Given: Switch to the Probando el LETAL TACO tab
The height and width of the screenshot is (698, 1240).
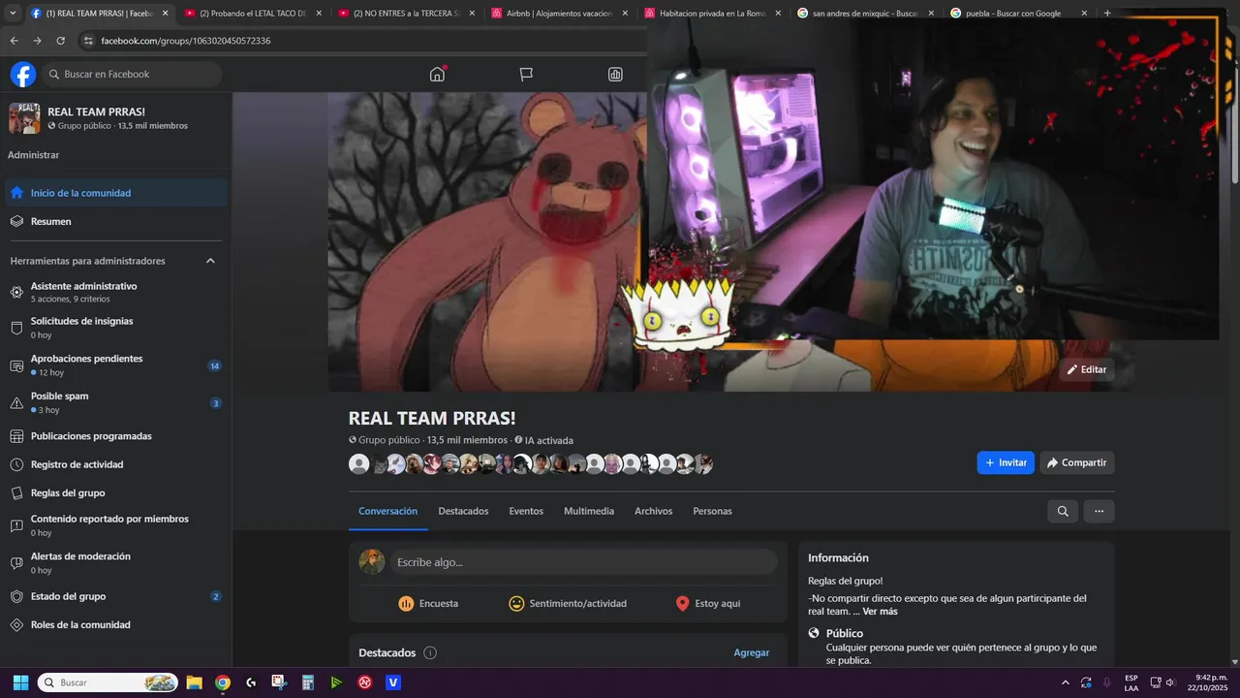Looking at the screenshot, I should point(252,14).
